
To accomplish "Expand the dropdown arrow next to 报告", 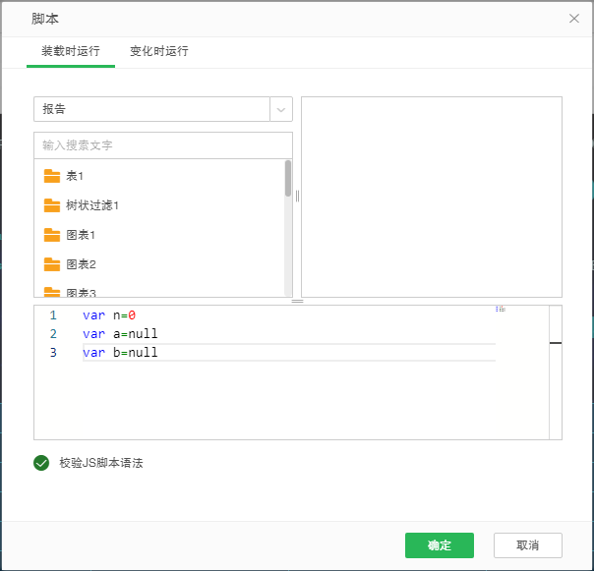I will pyautogui.click(x=281, y=109).
